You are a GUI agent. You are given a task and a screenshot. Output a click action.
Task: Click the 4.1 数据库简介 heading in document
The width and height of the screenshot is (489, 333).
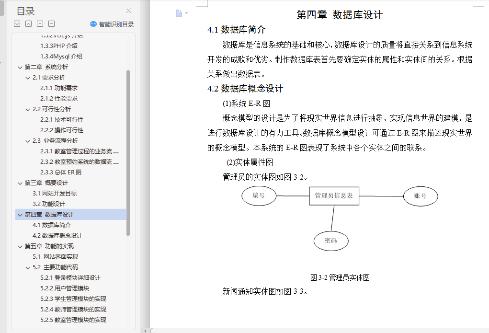click(237, 30)
